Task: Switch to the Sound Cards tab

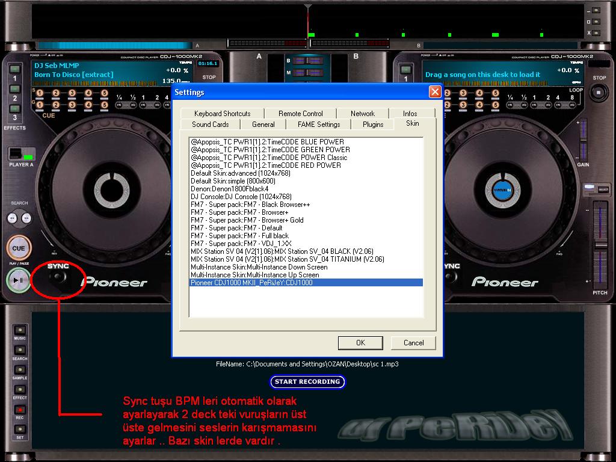Action: point(210,125)
